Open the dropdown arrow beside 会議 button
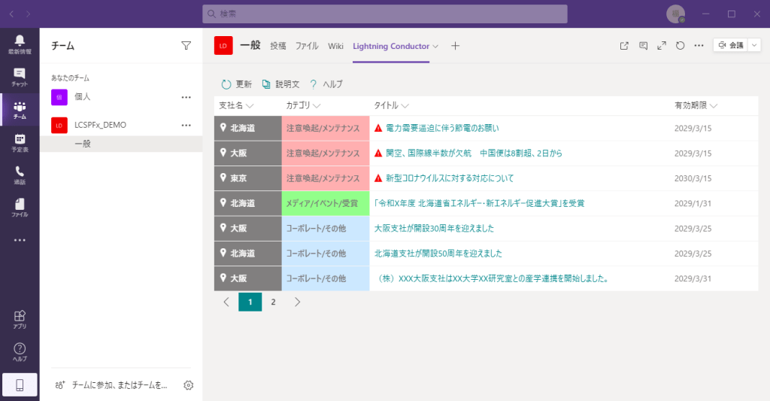The image size is (770, 401). tap(754, 46)
